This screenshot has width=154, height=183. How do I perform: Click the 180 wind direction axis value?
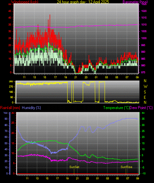[11, 92]
